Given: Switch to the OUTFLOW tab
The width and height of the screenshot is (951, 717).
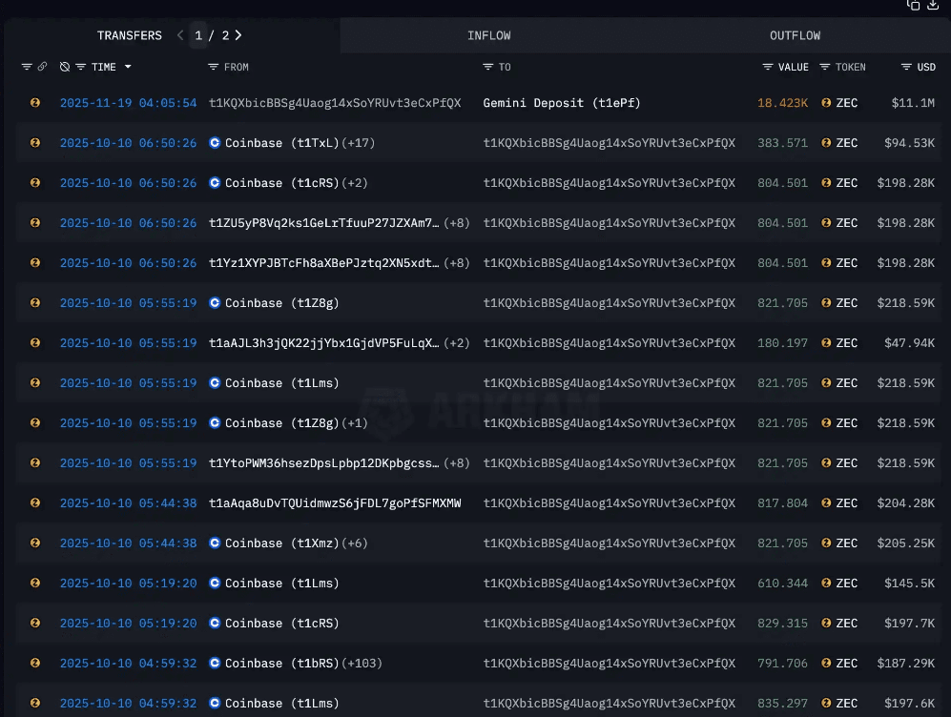Looking at the screenshot, I should [795, 35].
